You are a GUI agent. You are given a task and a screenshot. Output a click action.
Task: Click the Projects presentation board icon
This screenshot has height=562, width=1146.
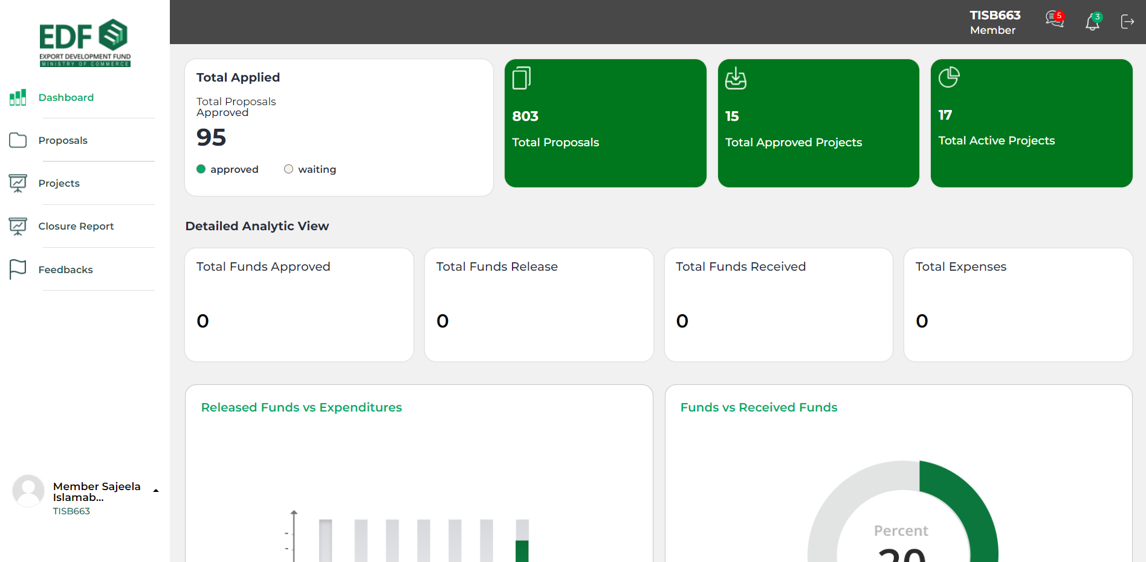pyautogui.click(x=18, y=183)
